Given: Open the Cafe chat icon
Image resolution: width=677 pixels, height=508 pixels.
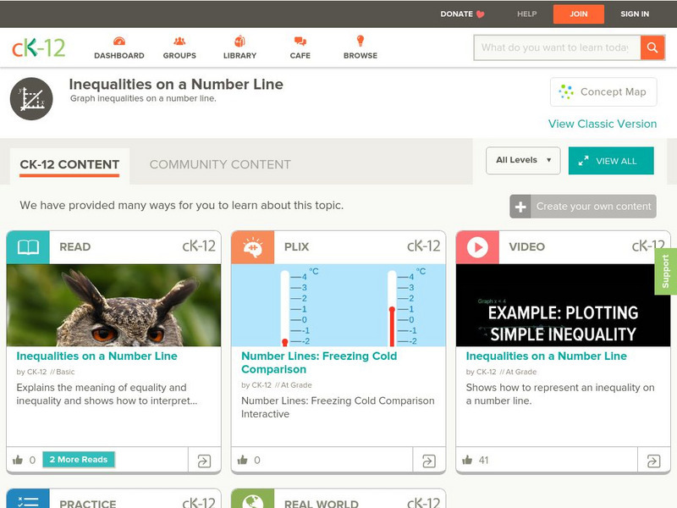Looking at the screenshot, I should [x=300, y=41].
